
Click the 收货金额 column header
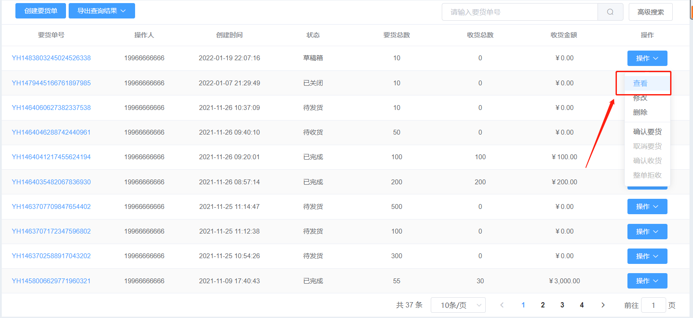564,35
